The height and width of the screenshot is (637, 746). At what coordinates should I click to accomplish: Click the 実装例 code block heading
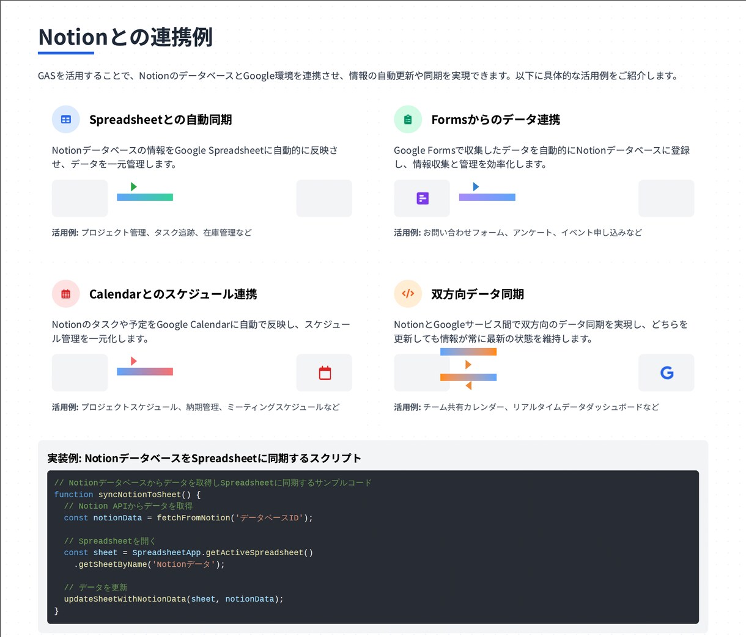click(x=204, y=458)
